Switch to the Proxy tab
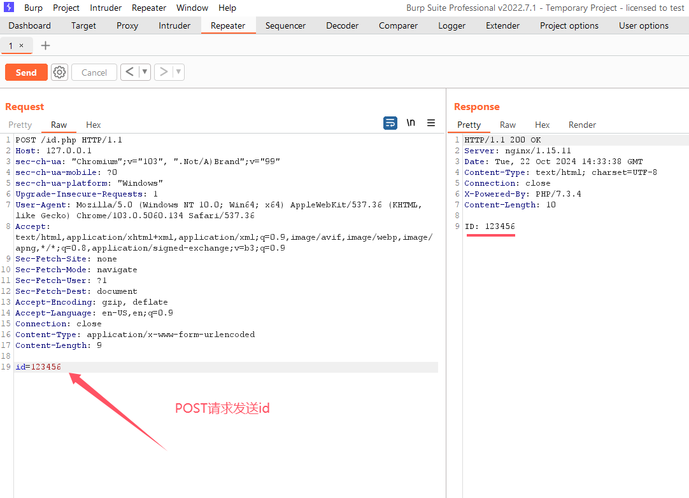Image resolution: width=689 pixels, height=498 pixels. (x=127, y=25)
